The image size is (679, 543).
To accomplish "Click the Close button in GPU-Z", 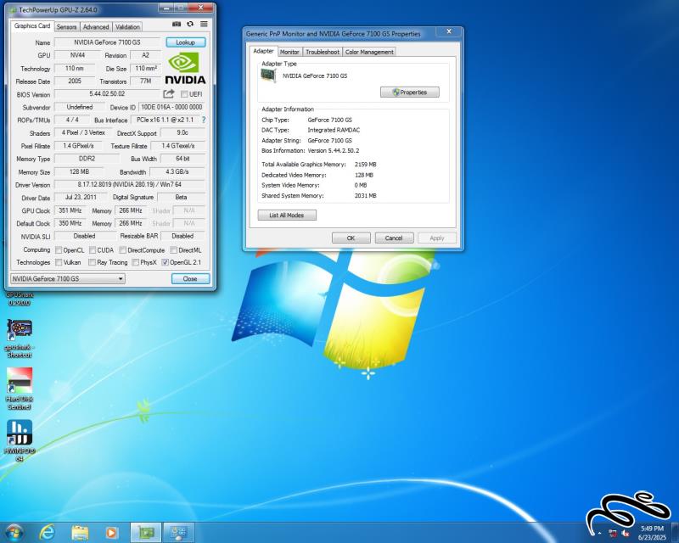I will [x=190, y=279].
